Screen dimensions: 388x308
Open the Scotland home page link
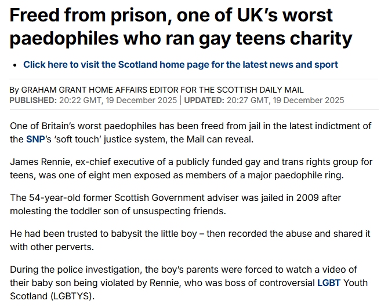(180, 64)
